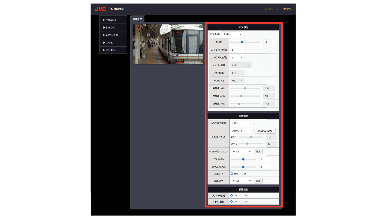
Task: Open the メンテナンス menu
Action: pos(113,50)
